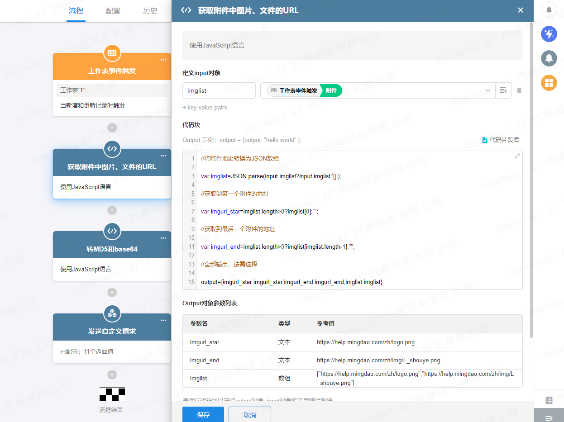Open more options on 发送自定义请求 node
This screenshot has width=564, height=422.
pos(163,321)
